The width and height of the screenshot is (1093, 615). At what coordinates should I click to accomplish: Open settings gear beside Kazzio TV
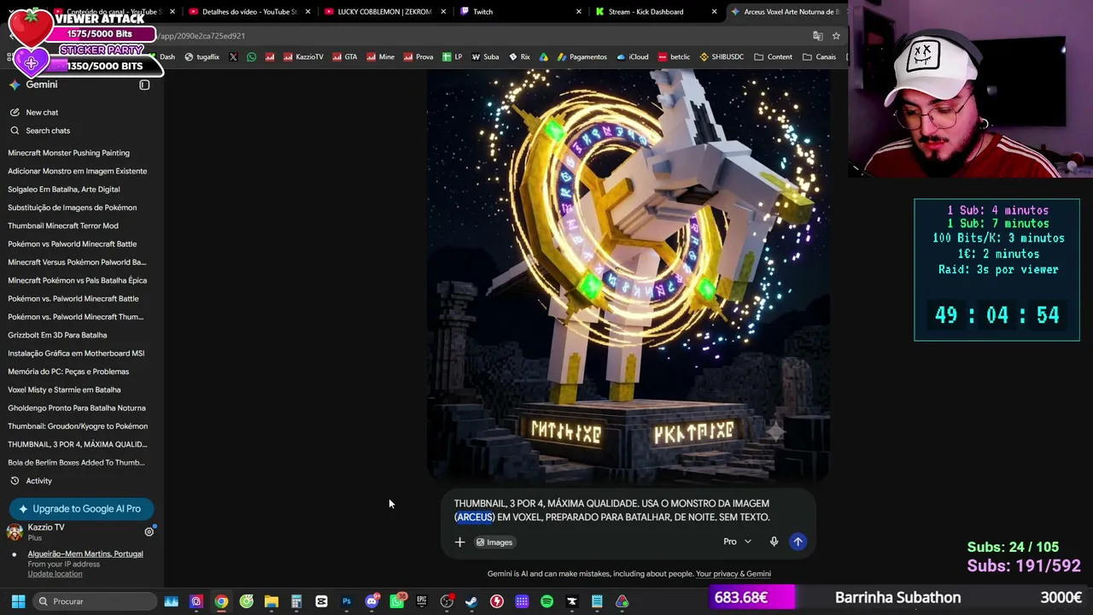click(149, 531)
